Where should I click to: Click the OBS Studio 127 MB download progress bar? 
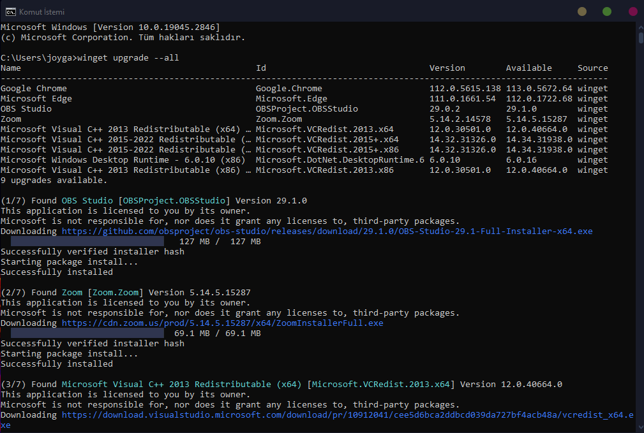coord(87,241)
